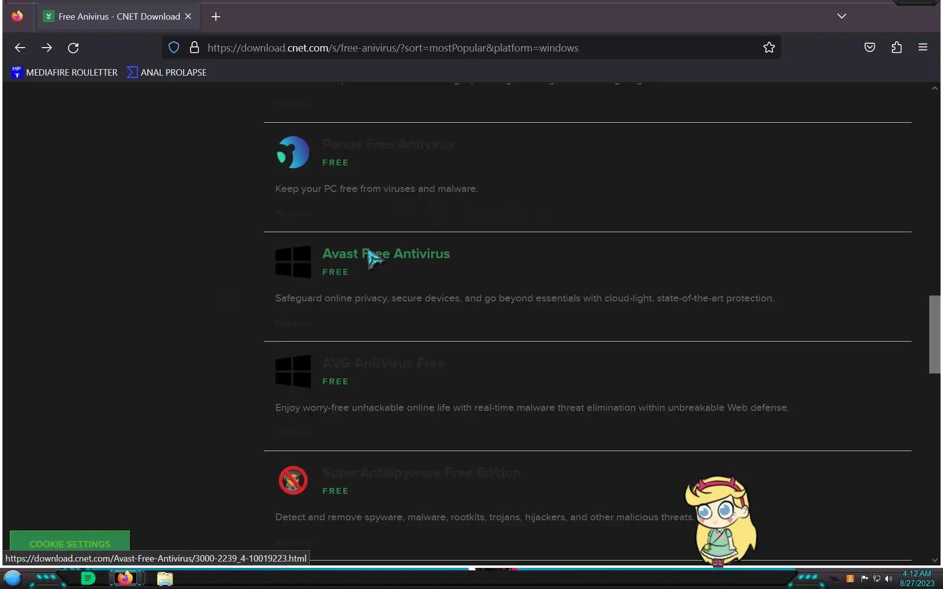Open the tracking protection shield icon

174,48
